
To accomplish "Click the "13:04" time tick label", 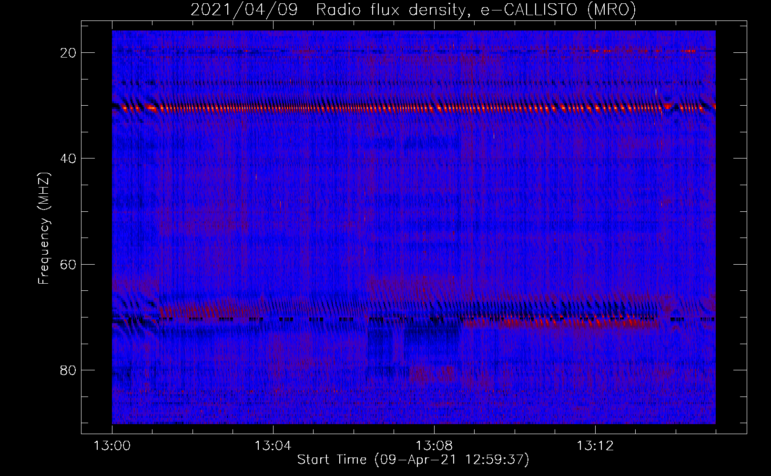I will click(273, 446).
